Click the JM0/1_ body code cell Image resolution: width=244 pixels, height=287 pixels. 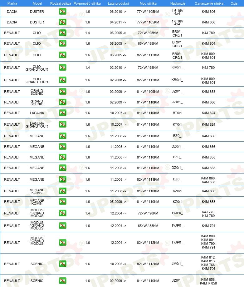[x=177, y=264]
